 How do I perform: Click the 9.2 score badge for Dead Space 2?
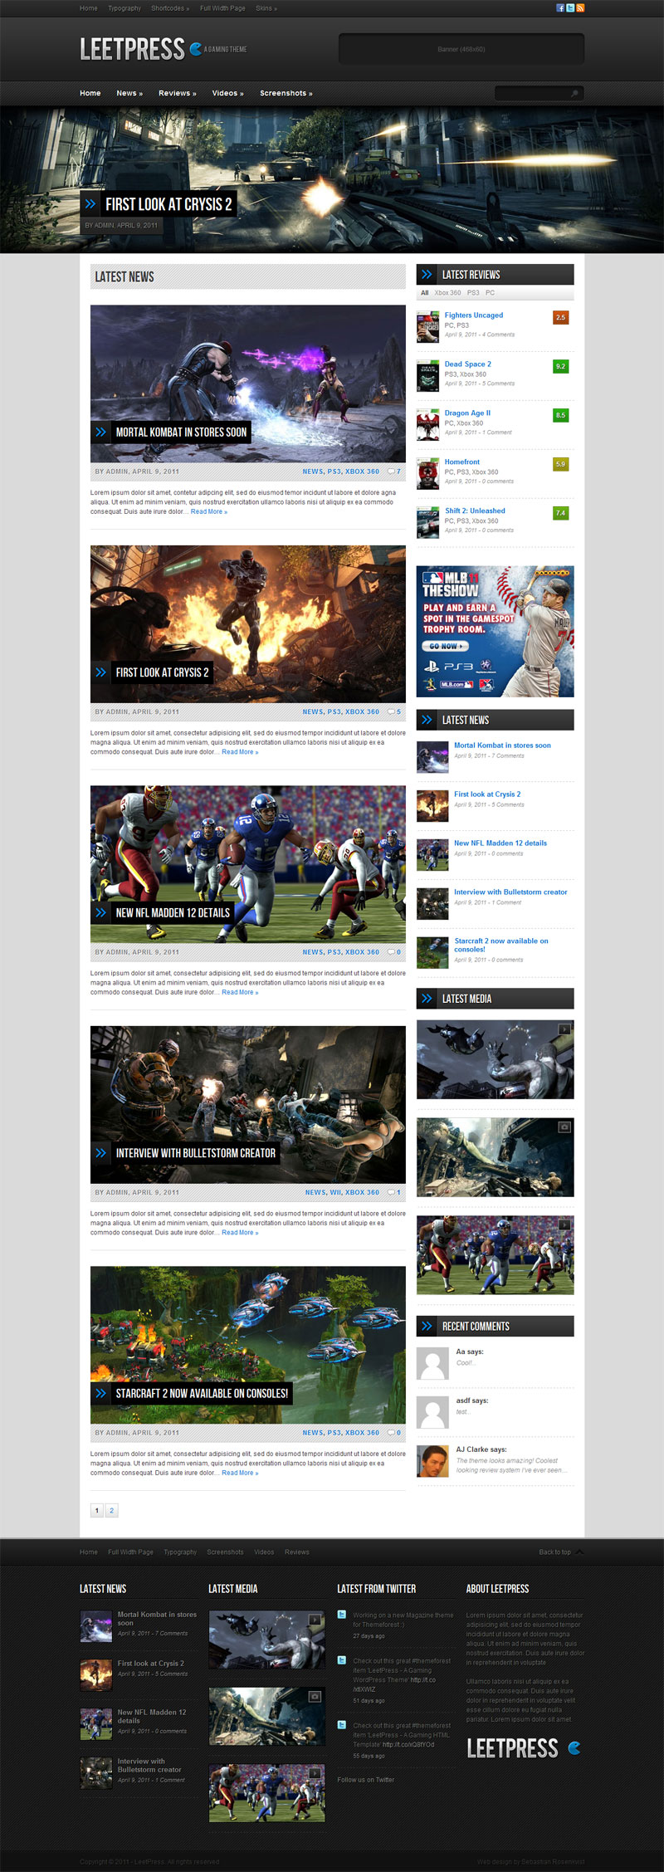pos(560,367)
